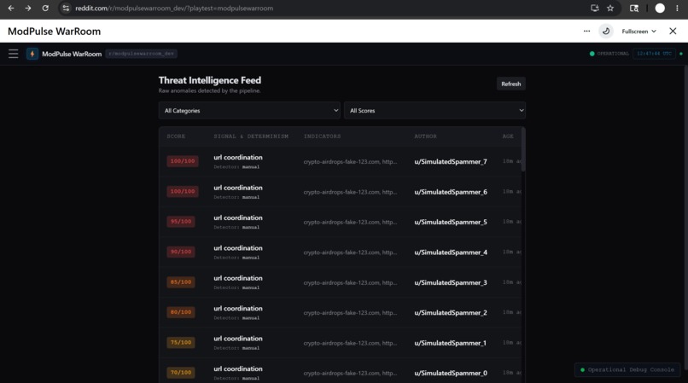Open the install app icon in address bar

595,8
